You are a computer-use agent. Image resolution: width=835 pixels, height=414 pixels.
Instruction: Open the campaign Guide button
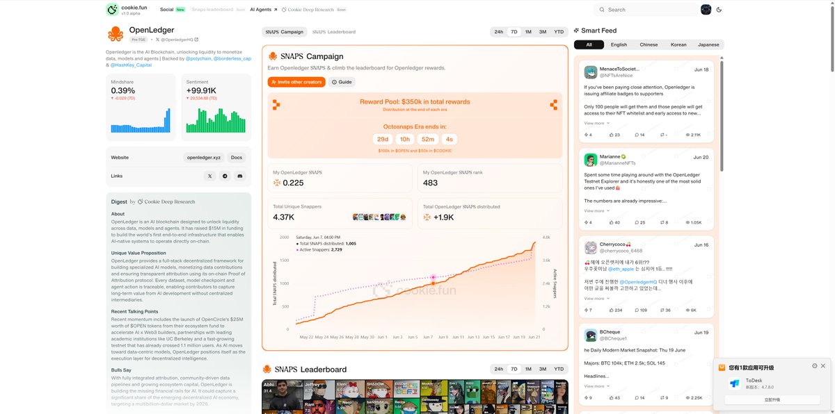[x=342, y=82]
